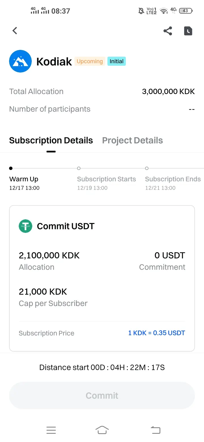Open the subscription history document icon

coord(188,31)
